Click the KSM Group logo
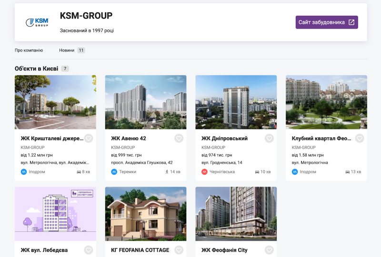Viewport: 381px width, 257px height. (37, 22)
